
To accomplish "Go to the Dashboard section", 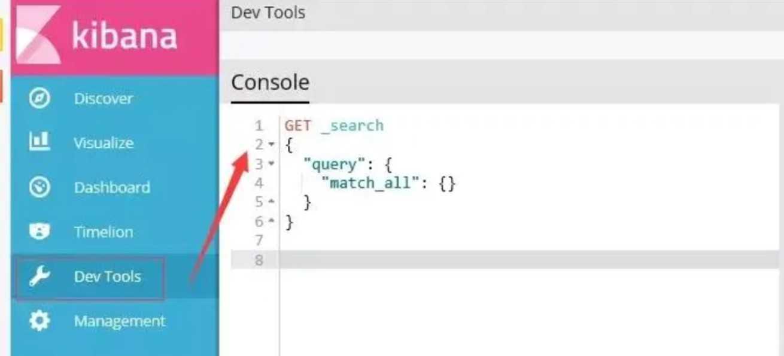I will 112,187.
